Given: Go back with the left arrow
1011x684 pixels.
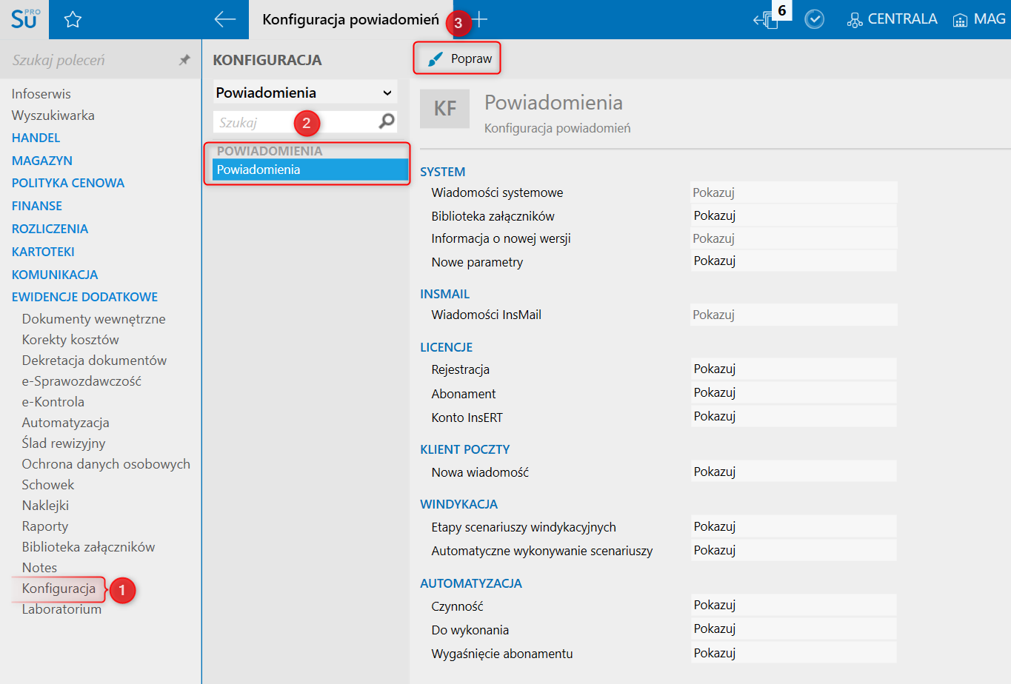Looking at the screenshot, I should point(224,19).
